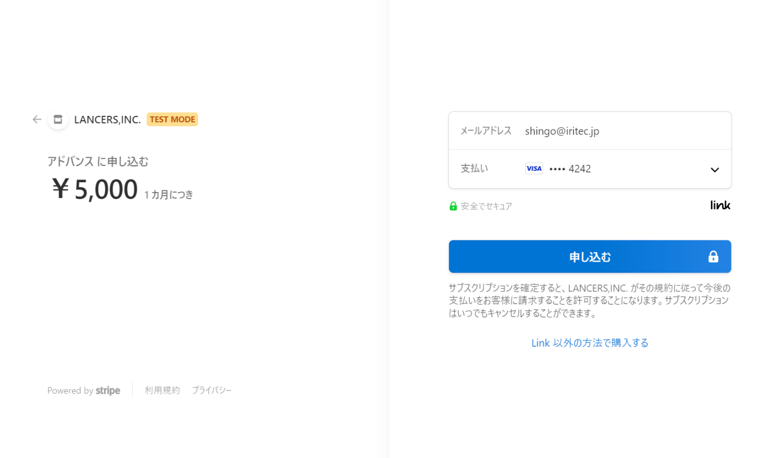Click the Link logo
The width and height of the screenshot is (762, 458).
[x=721, y=205]
